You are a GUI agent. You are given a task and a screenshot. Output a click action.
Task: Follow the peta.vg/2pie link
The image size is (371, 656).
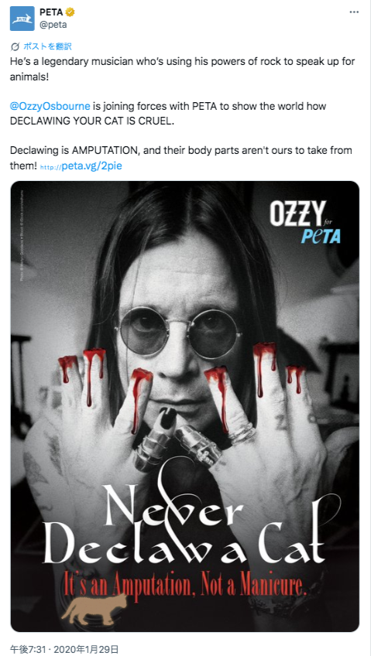point(91,166)
